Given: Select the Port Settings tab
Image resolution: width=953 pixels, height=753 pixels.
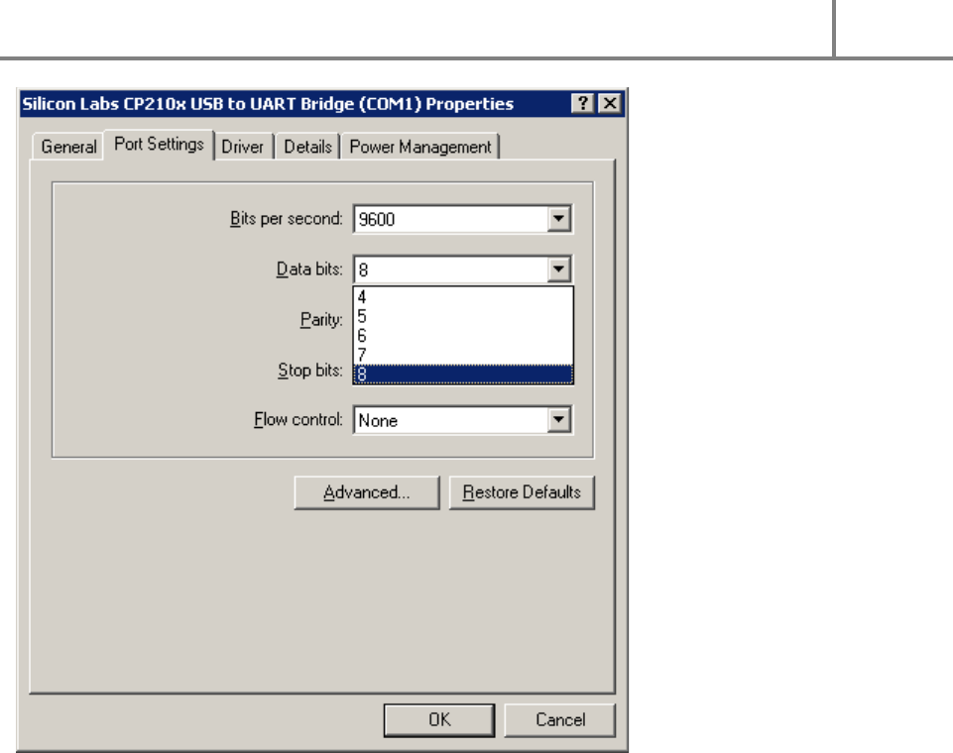Looking at the screenshot, I should point(159,145).
